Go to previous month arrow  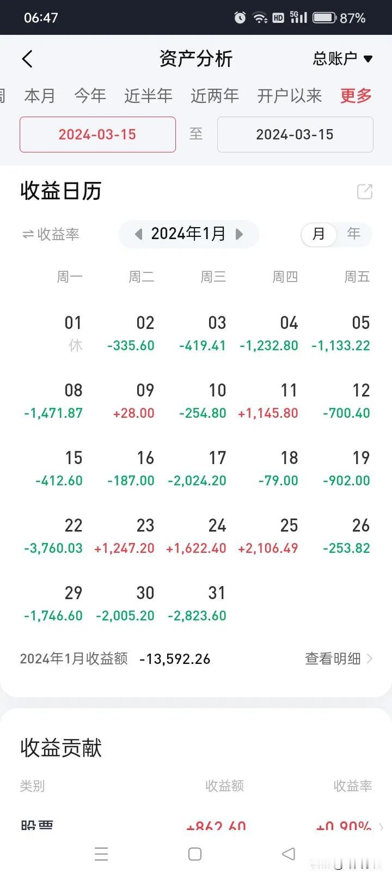tap(138, 234)
